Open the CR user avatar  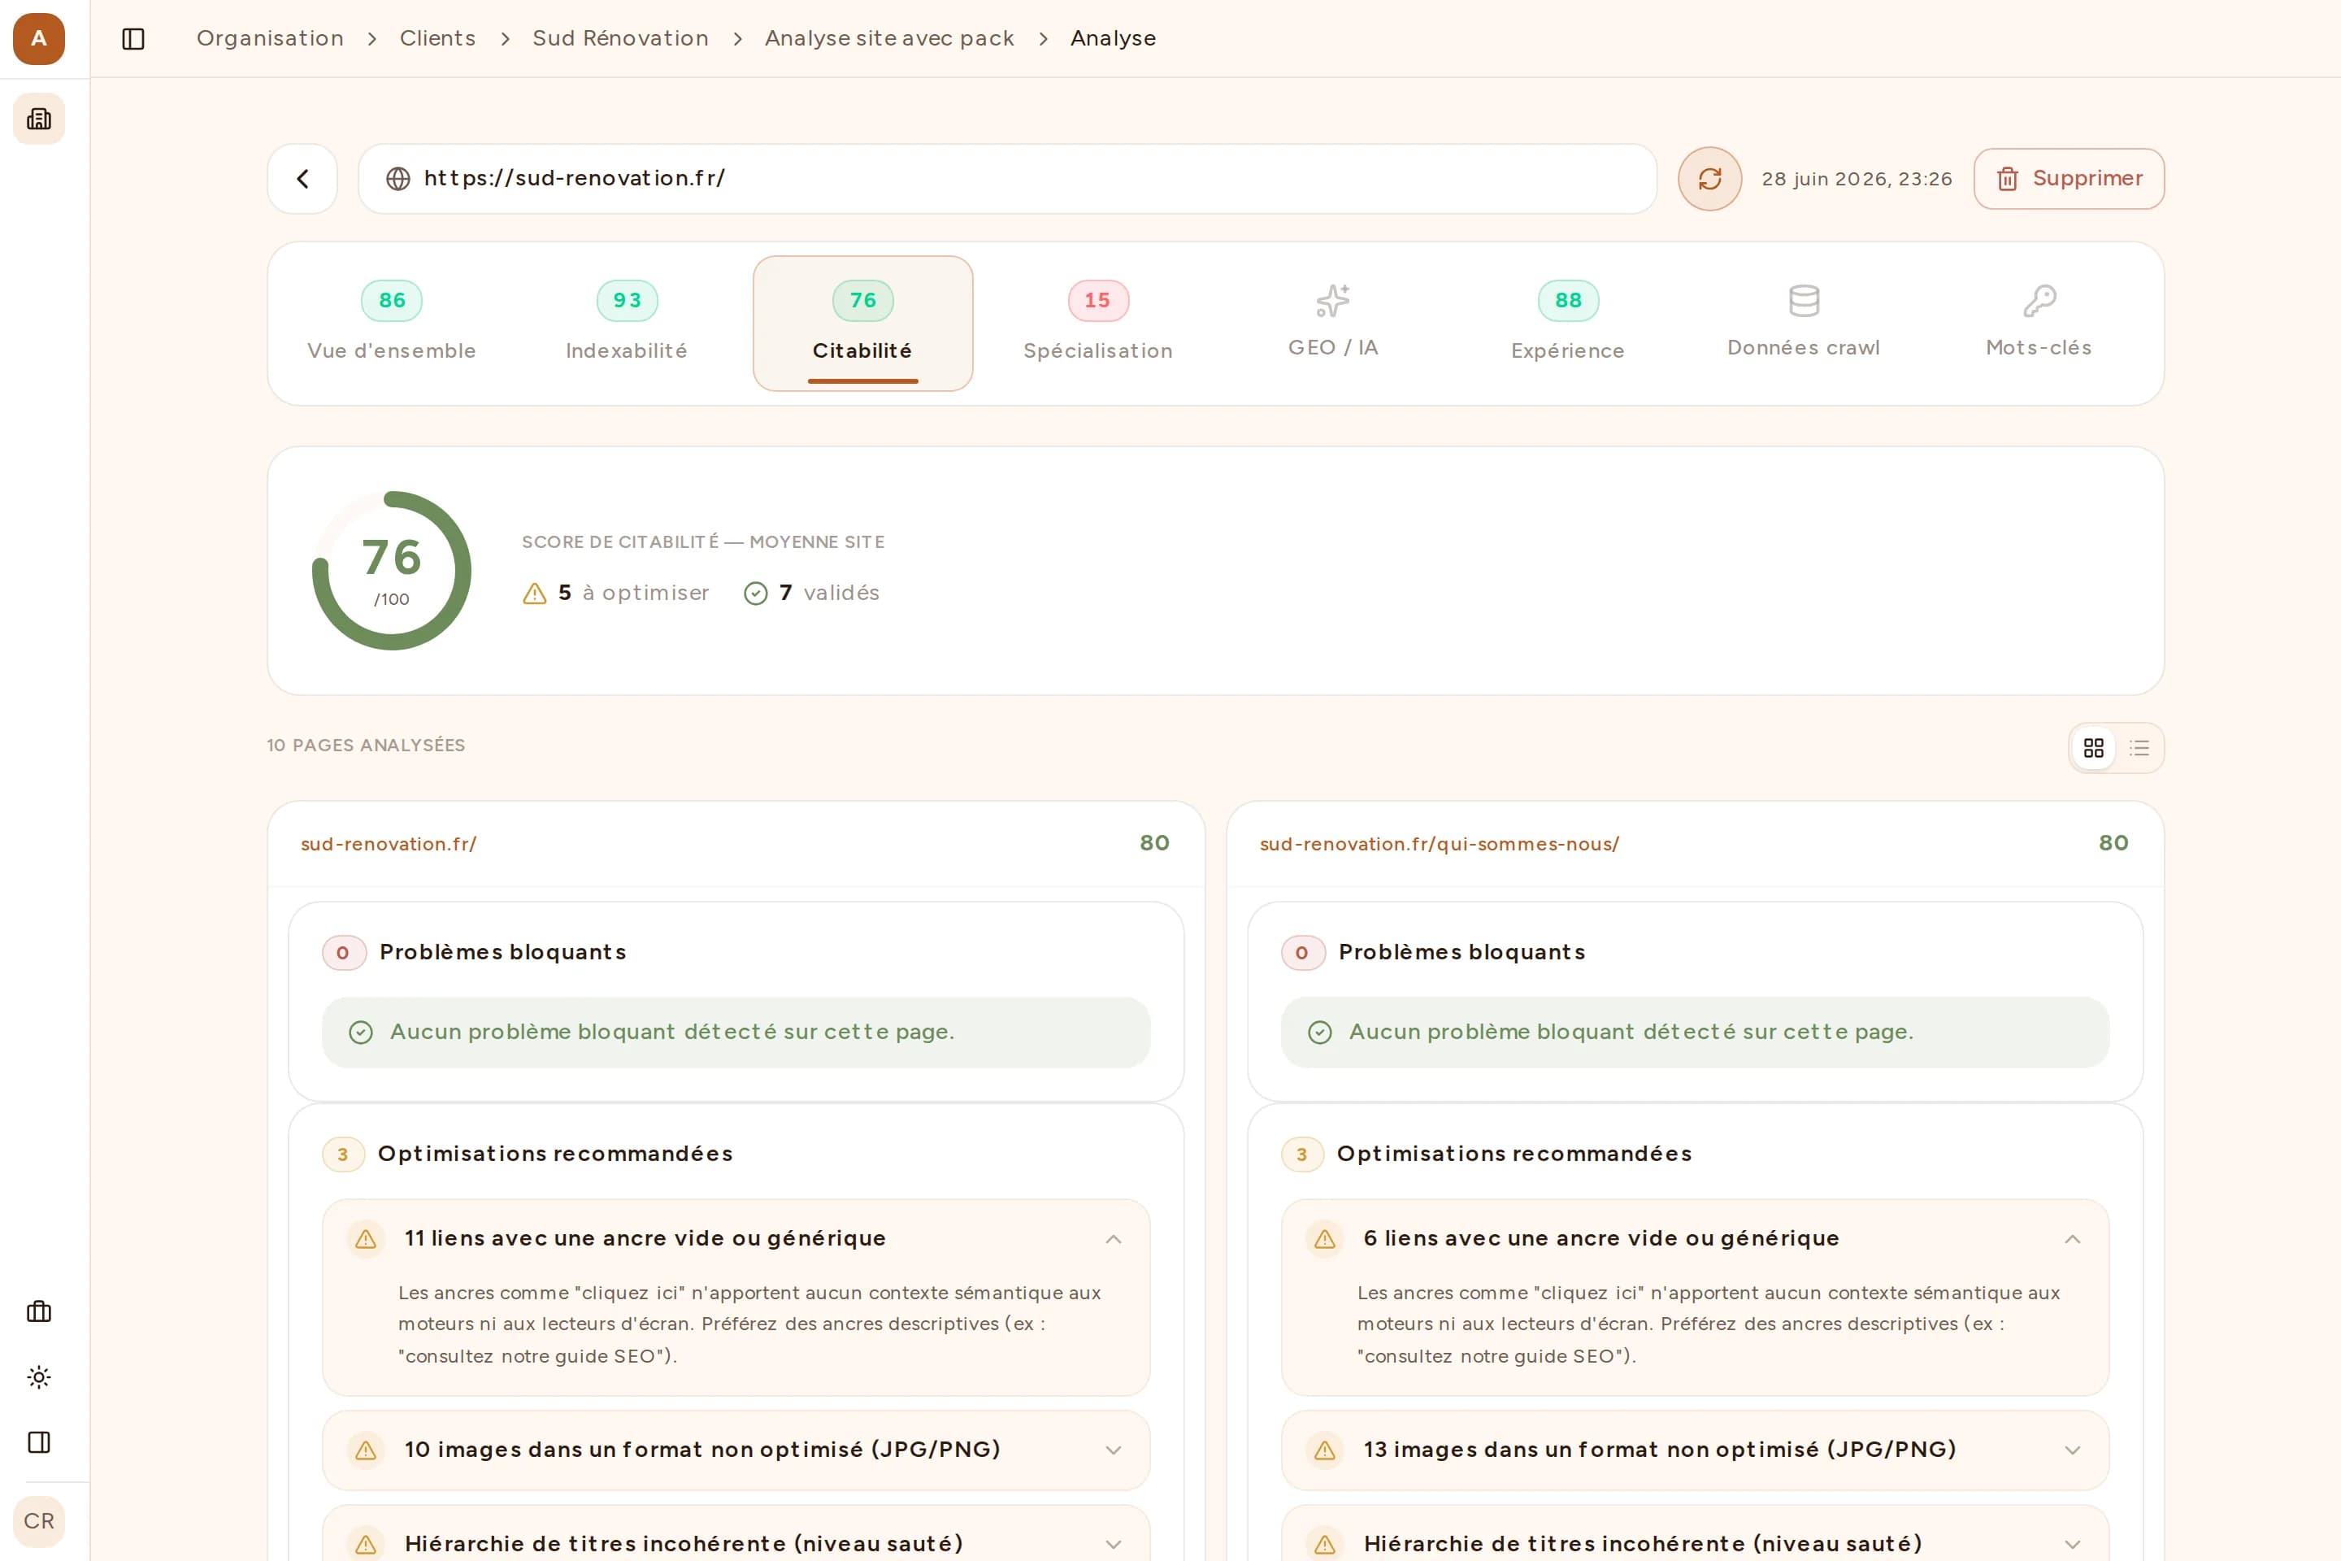click(x=39, y=1521)
